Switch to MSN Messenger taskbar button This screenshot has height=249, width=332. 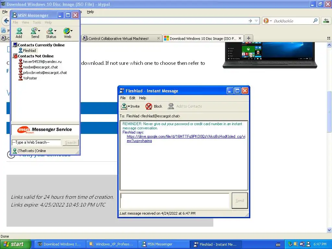click(164, 244)
